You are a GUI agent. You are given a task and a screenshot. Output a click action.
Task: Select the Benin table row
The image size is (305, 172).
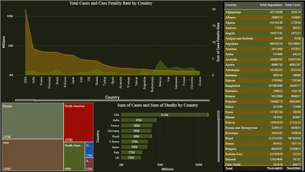pyautogui.click(x=263, y=112)
